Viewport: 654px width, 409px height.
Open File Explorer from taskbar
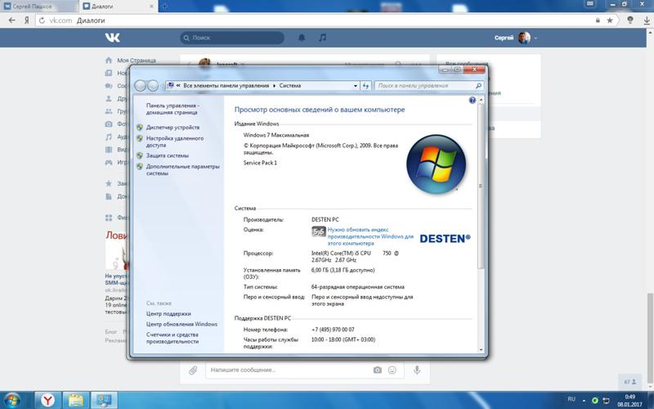[76, 400]
